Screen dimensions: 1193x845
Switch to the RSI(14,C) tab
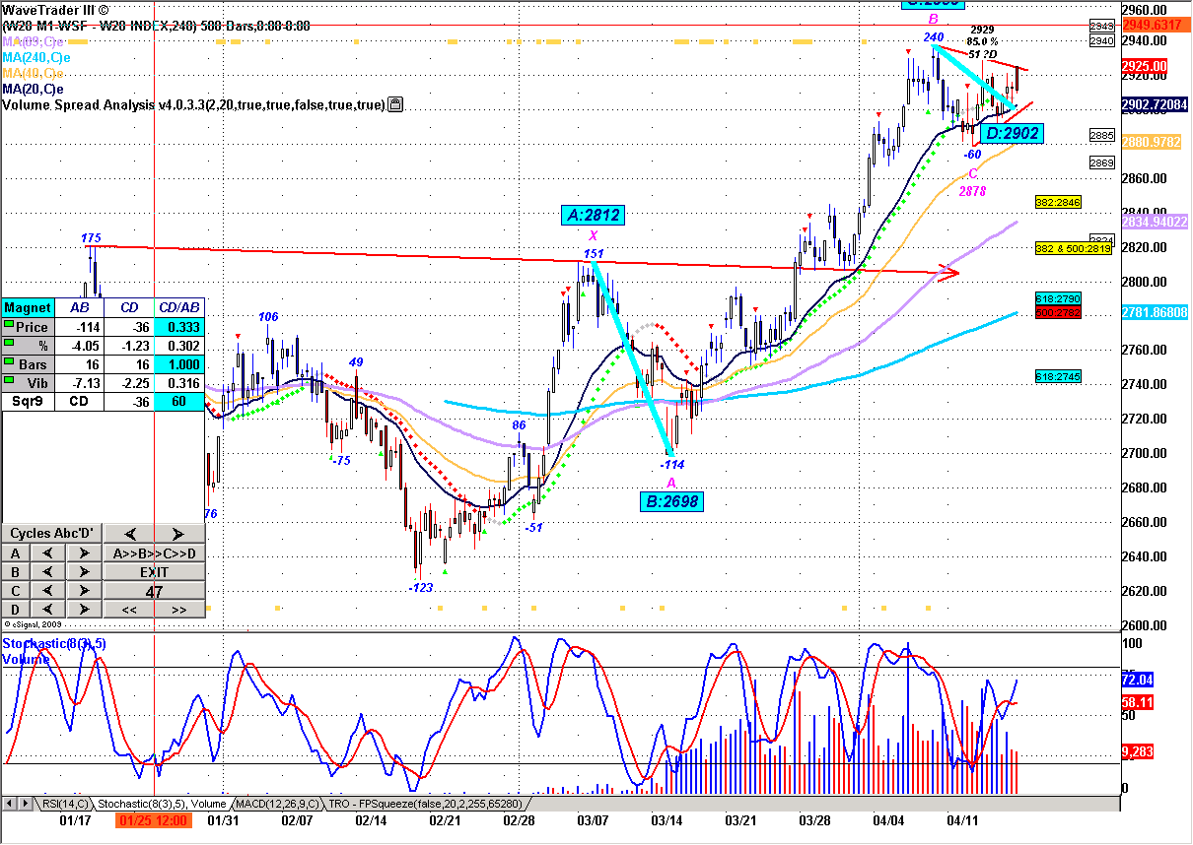pos(66,804)
